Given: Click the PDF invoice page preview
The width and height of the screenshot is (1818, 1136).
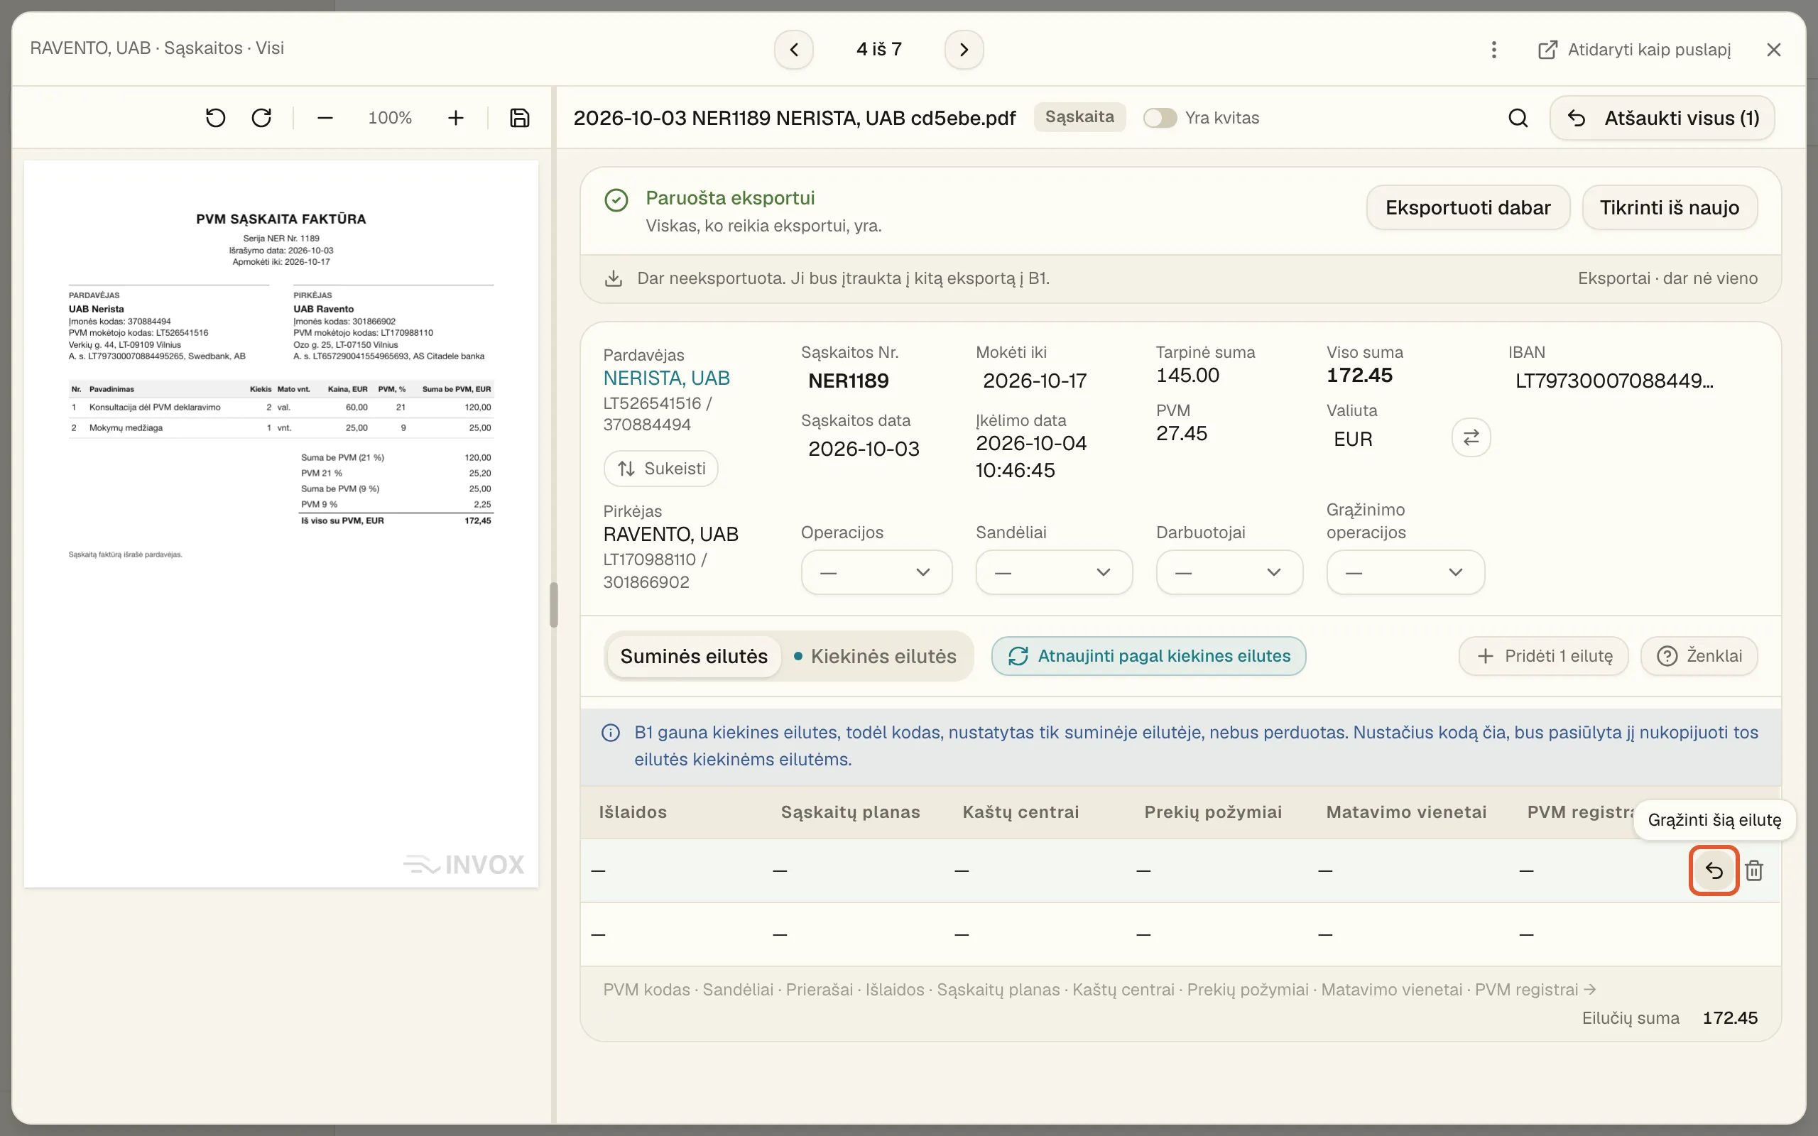Looking at the screenshot, I should click(x=281, y=524).
